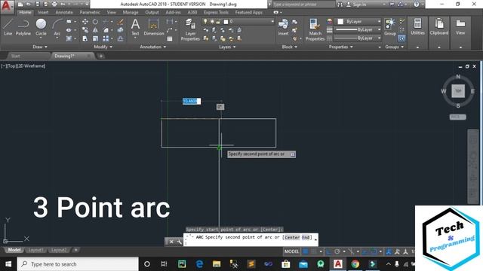This screenshot has height=271, width=483.
Task: Add a new drawing tab with plus
Action: (100, 56)
